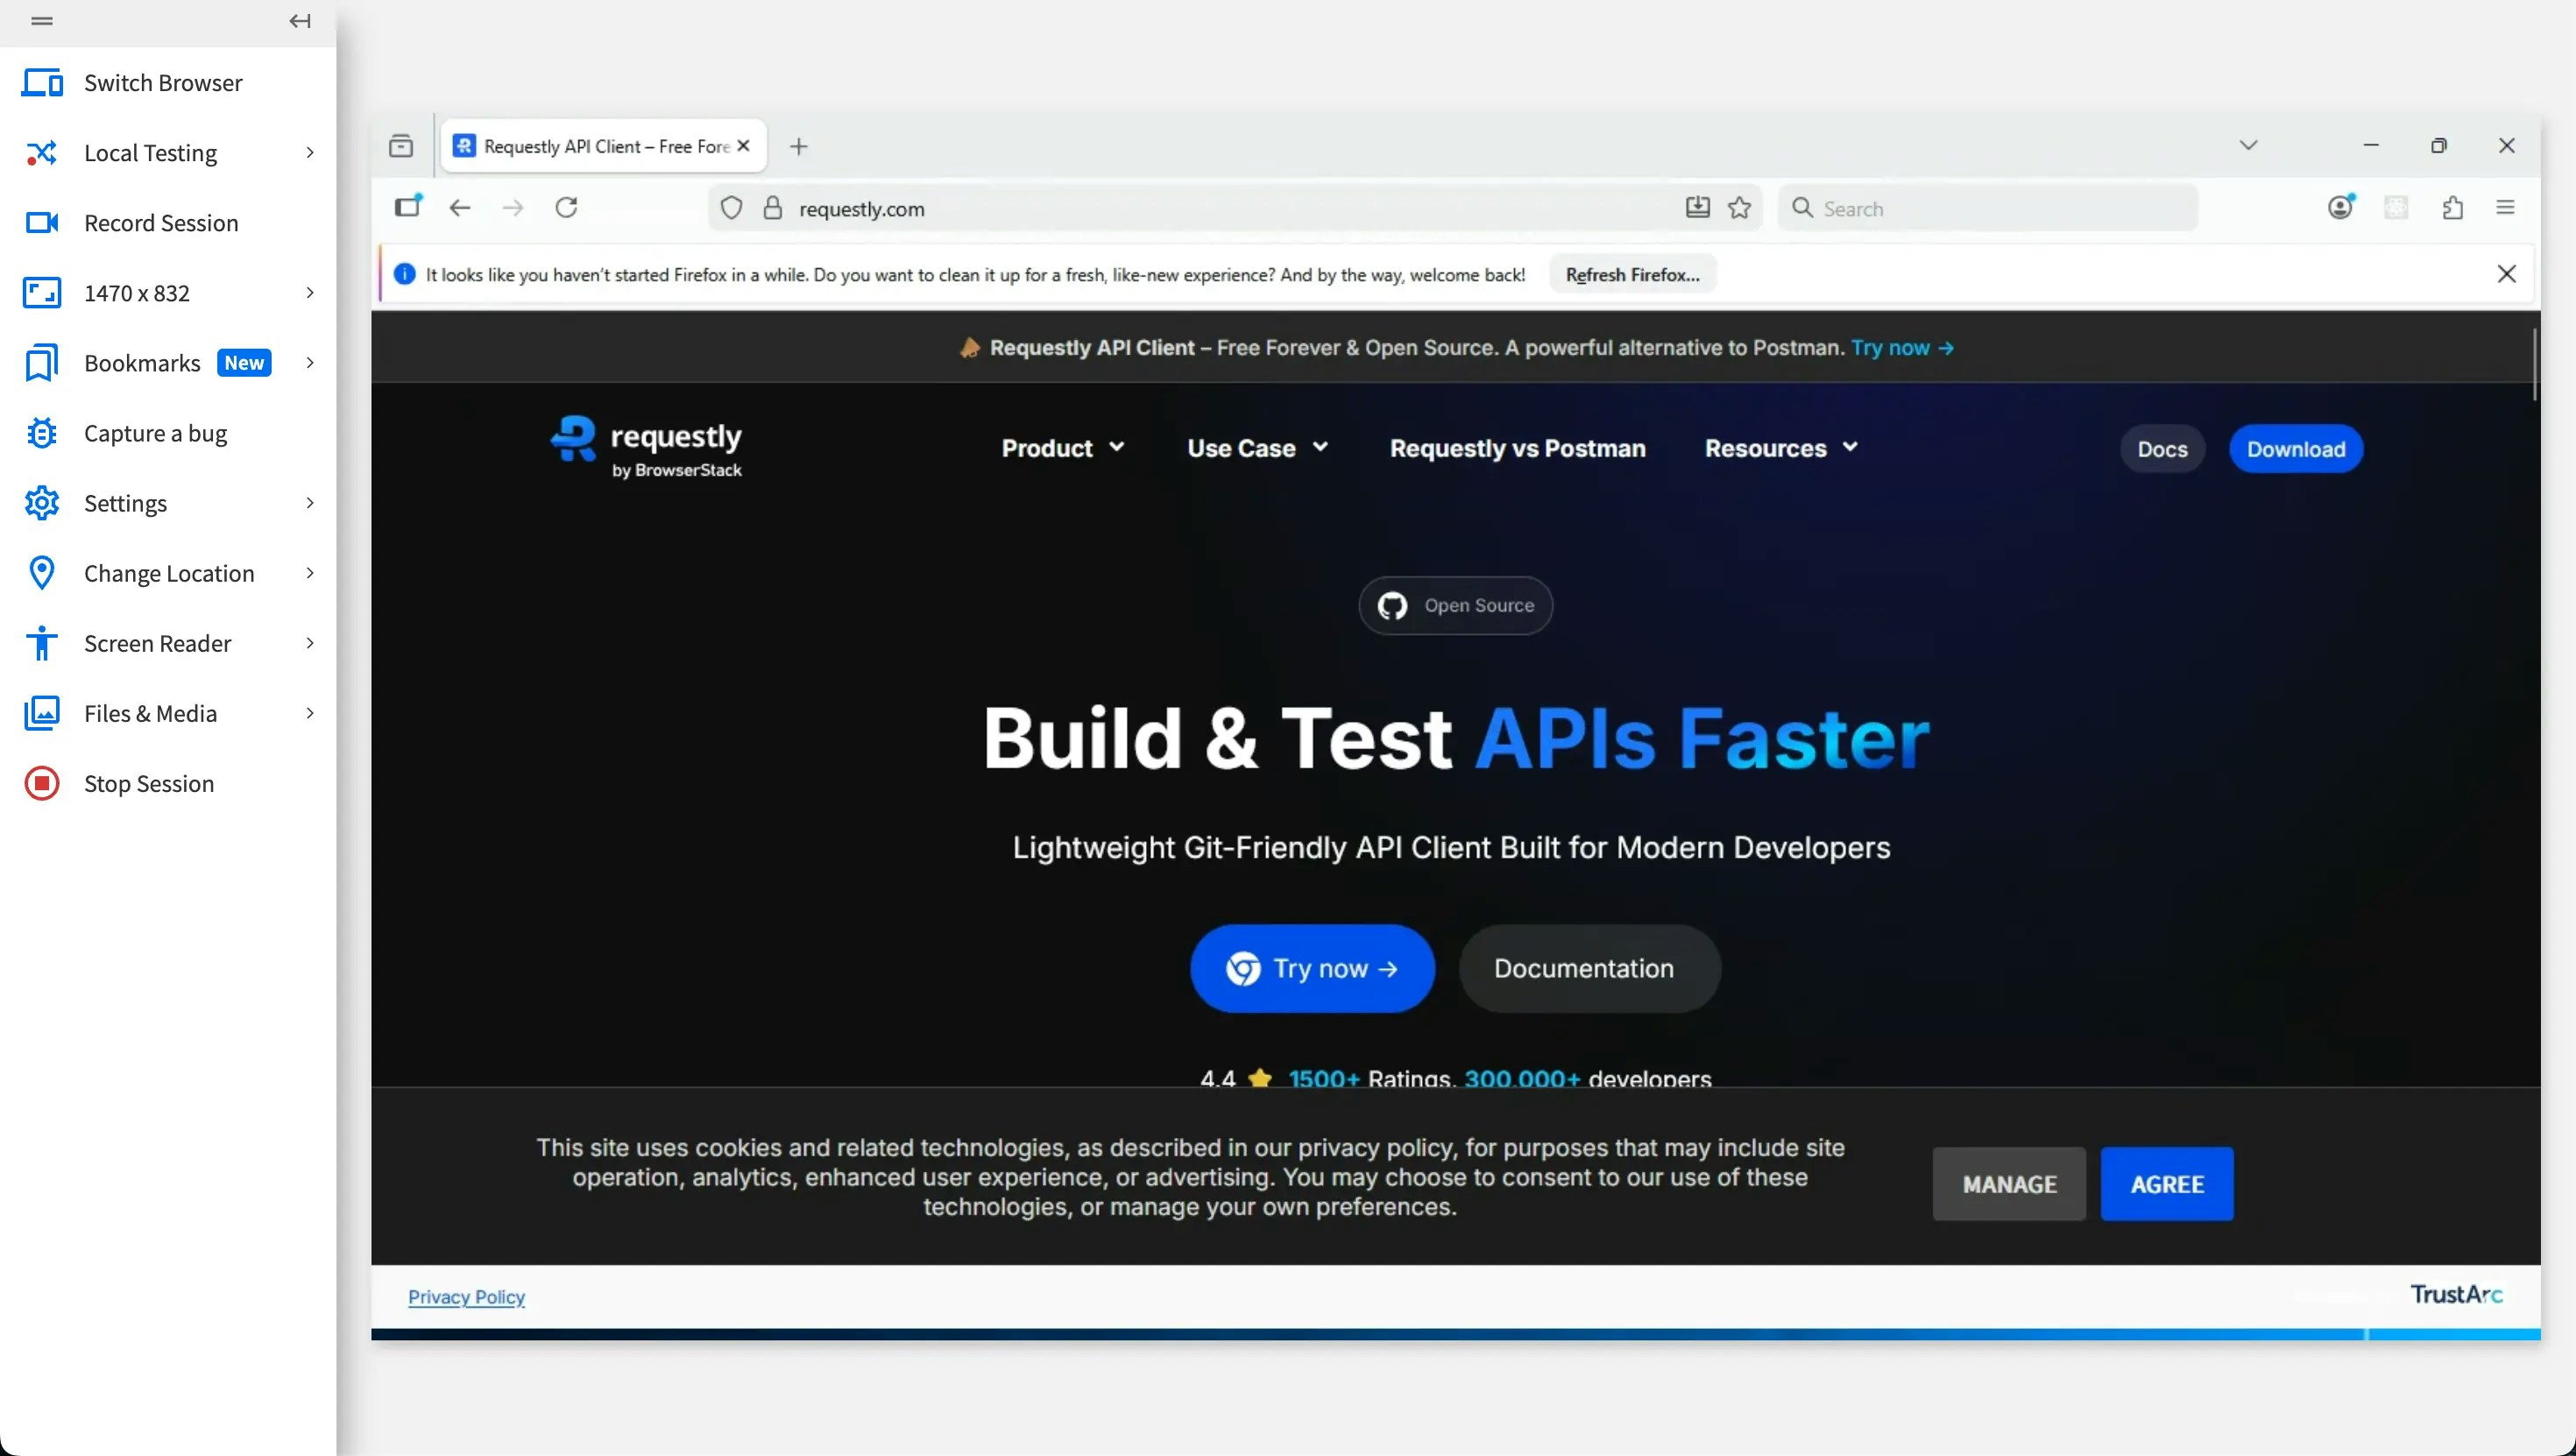Expand the Files & Media section
Viewport: 2576px width, 1456px height.
(150, 713)
